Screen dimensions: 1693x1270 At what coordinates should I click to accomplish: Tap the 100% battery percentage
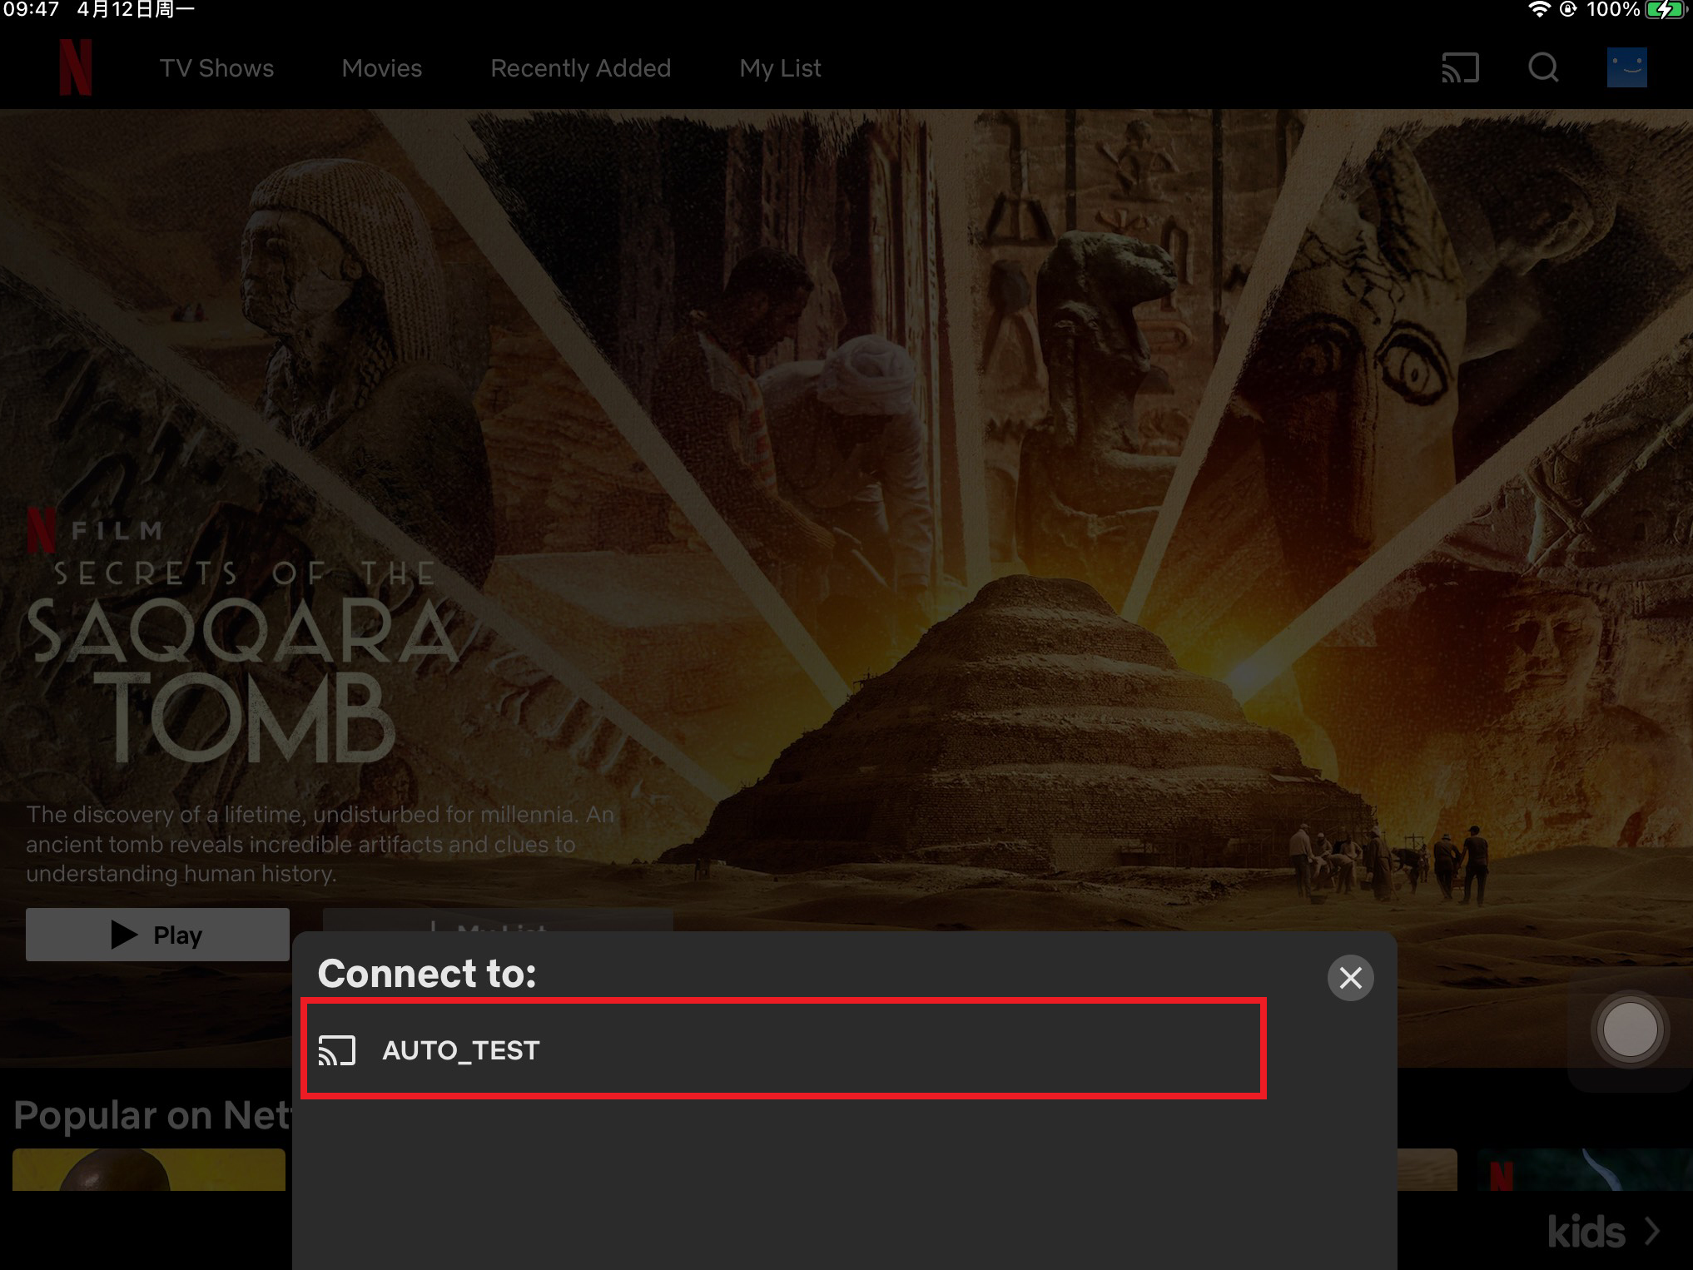pos(1613,10)
